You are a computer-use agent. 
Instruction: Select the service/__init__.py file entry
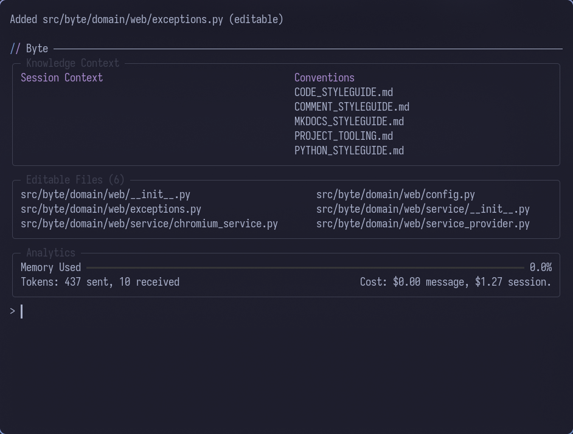coord(423,209)
